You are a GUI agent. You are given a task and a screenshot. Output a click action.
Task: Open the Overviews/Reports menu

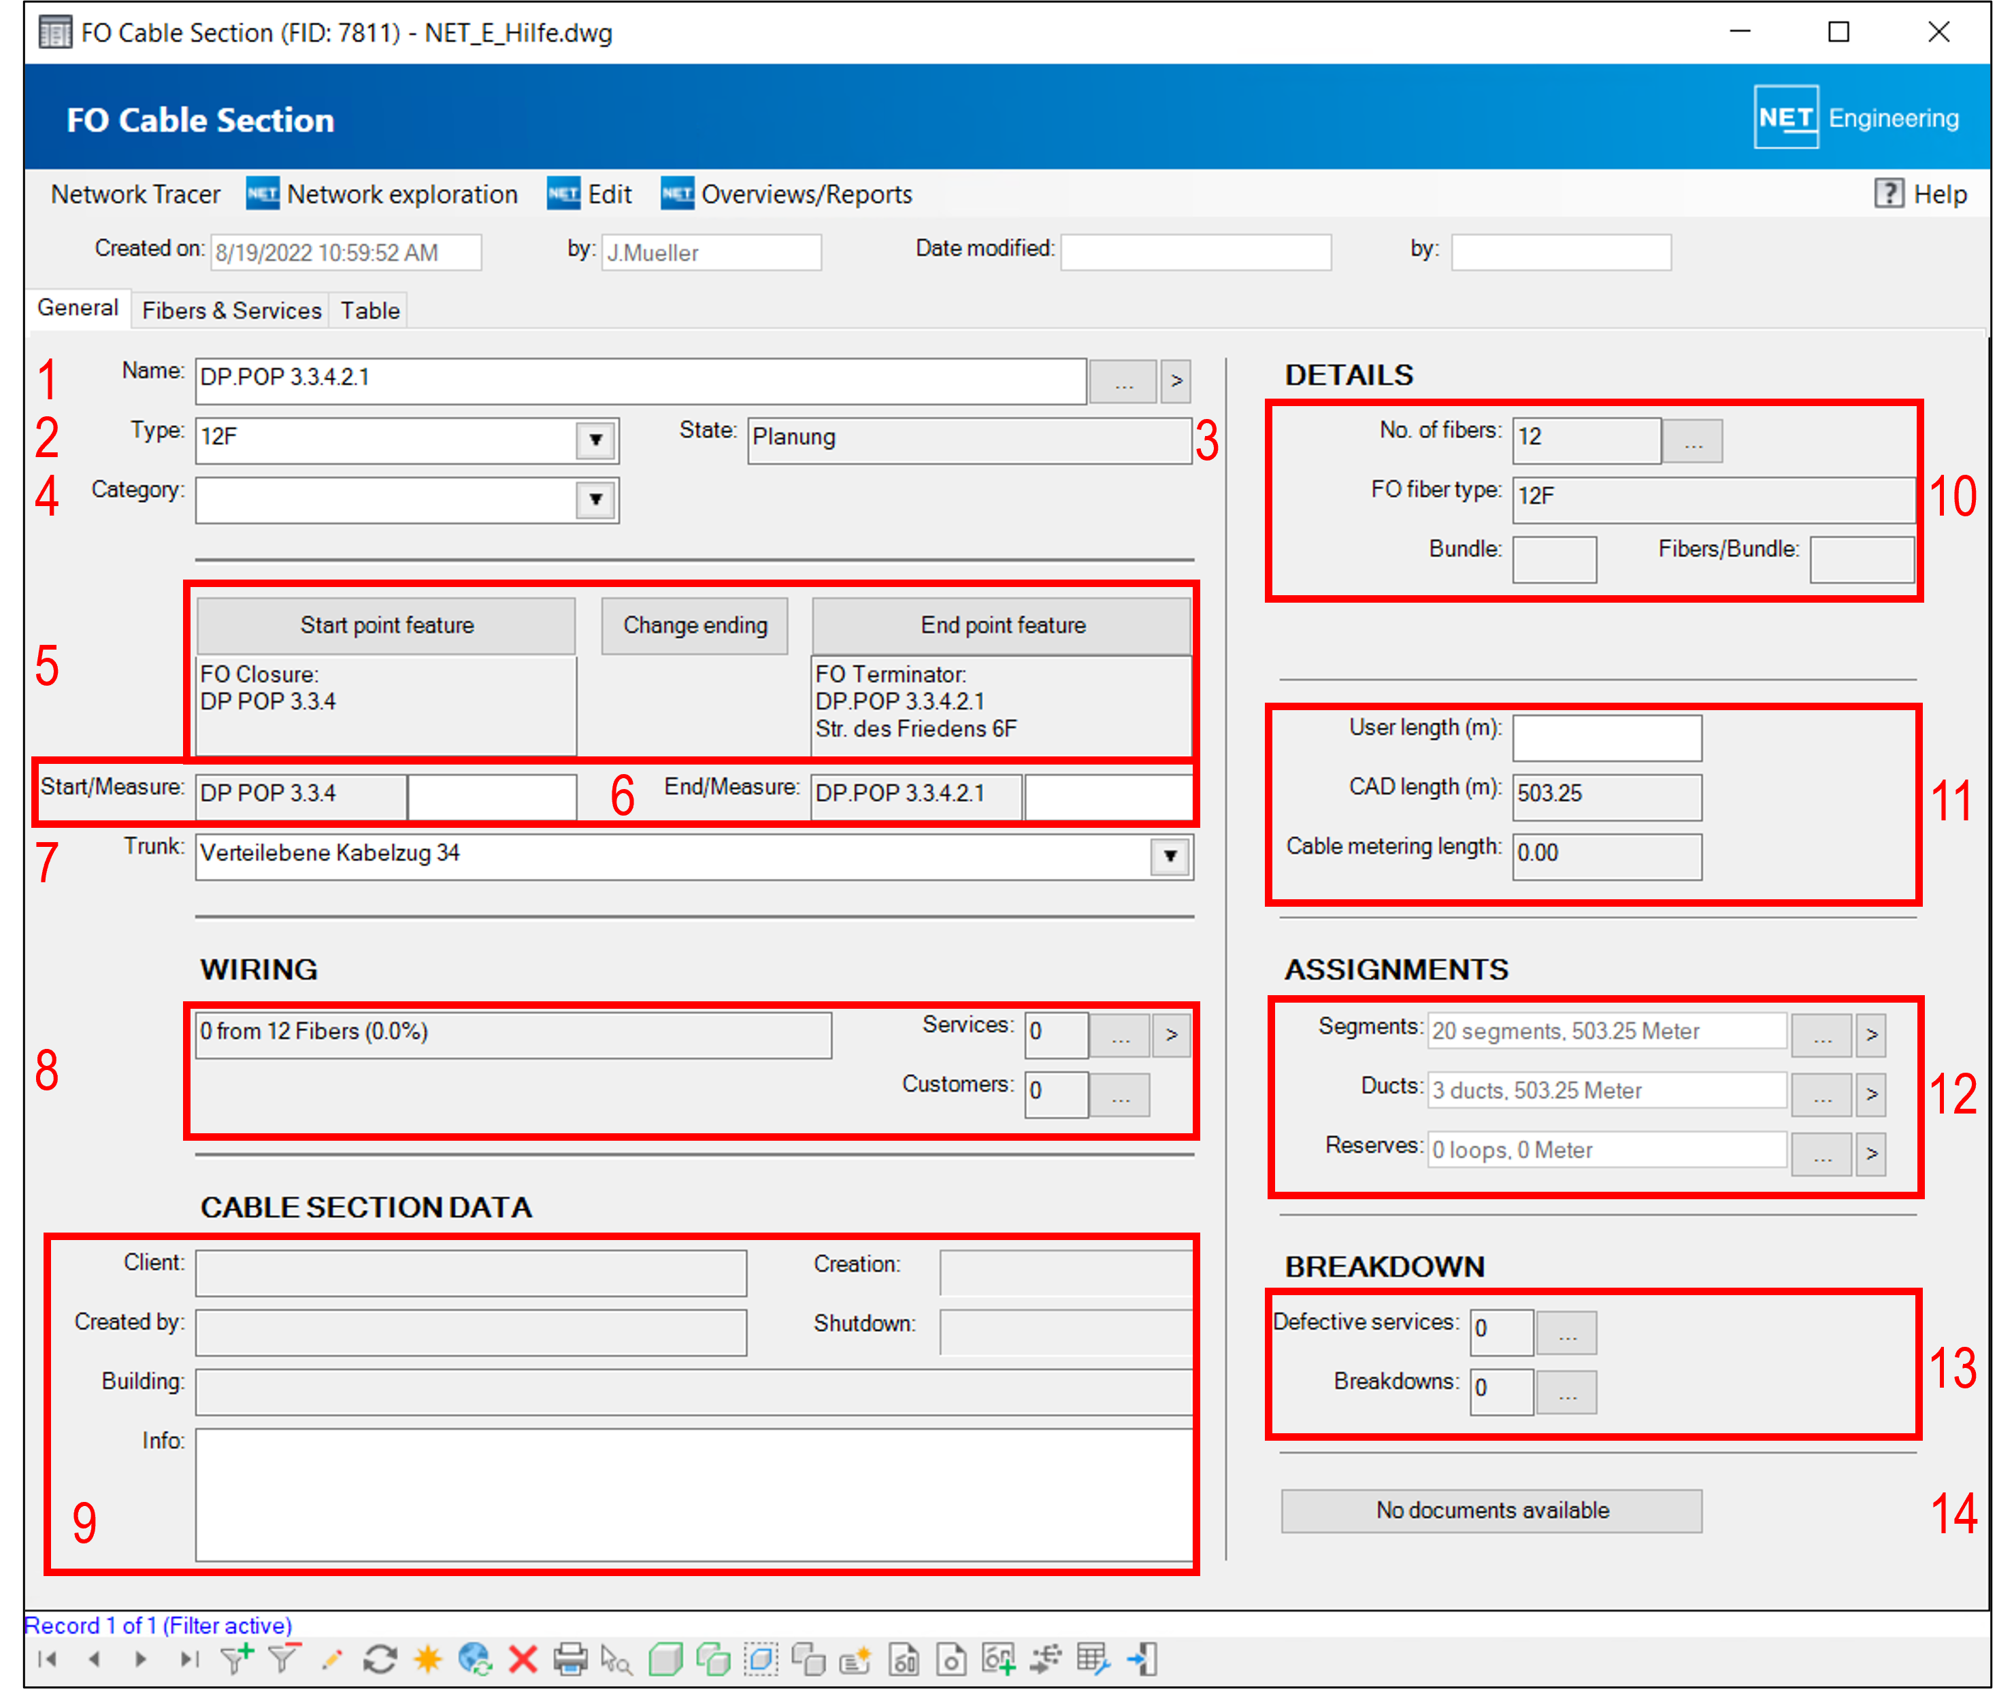(787, 195)
